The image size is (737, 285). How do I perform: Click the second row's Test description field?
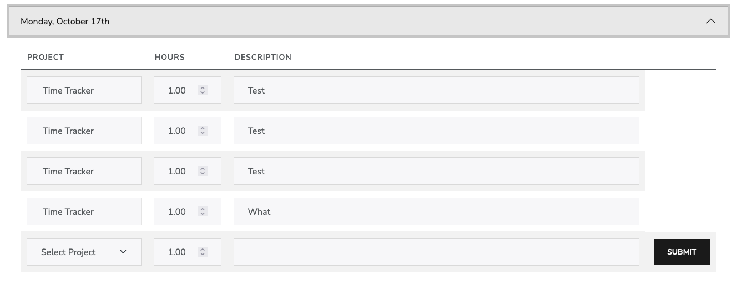[x=436, y=131]
